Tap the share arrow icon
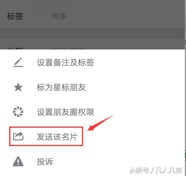 pos(18,137)
